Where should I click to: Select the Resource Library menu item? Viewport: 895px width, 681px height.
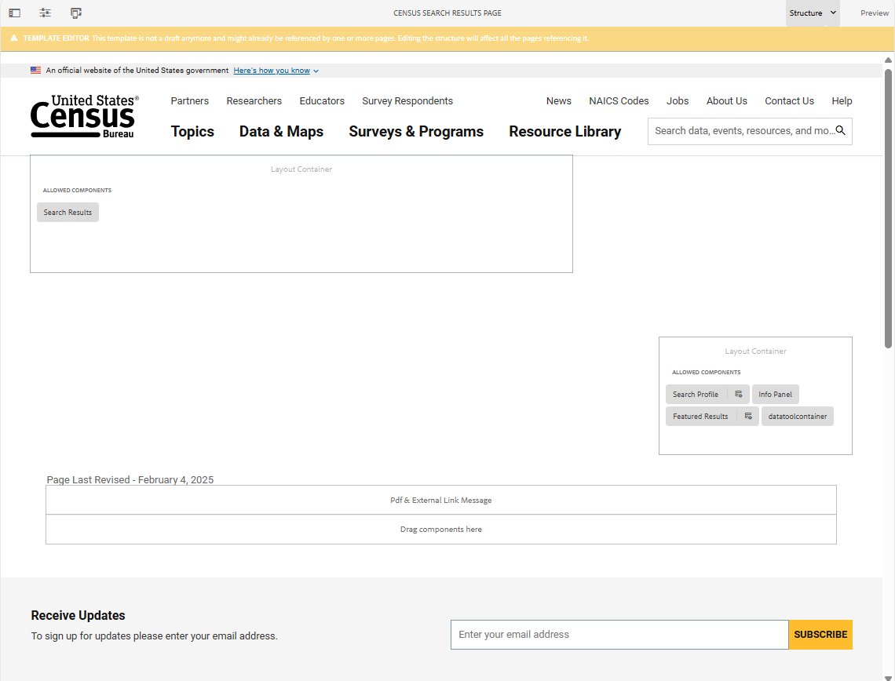coord(564,132)
